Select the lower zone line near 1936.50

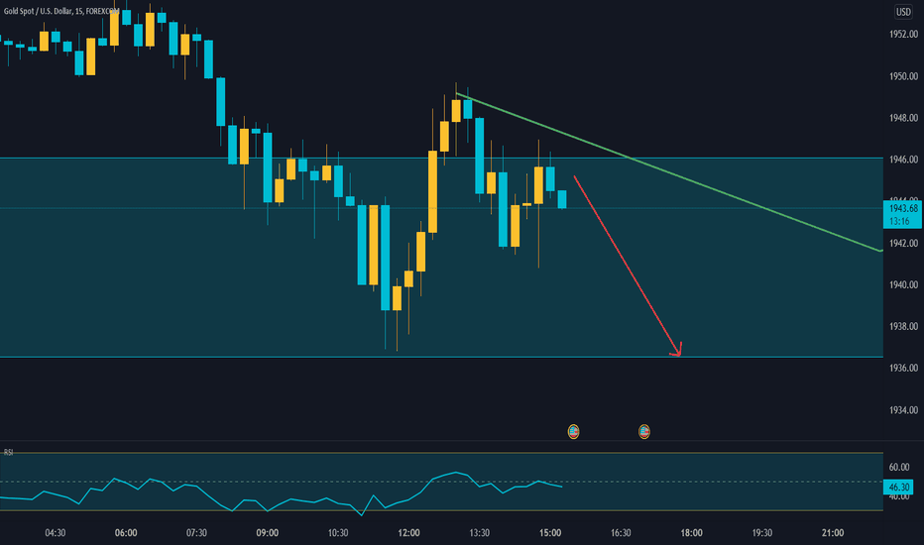click(441, 357)
